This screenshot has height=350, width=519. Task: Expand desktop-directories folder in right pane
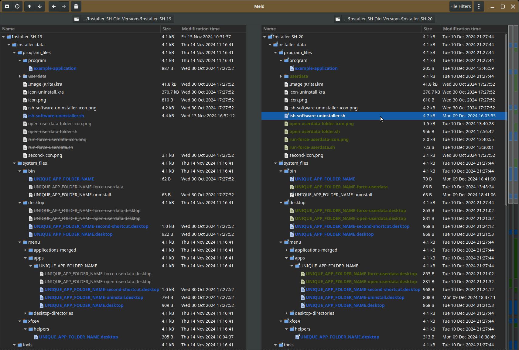286,313
